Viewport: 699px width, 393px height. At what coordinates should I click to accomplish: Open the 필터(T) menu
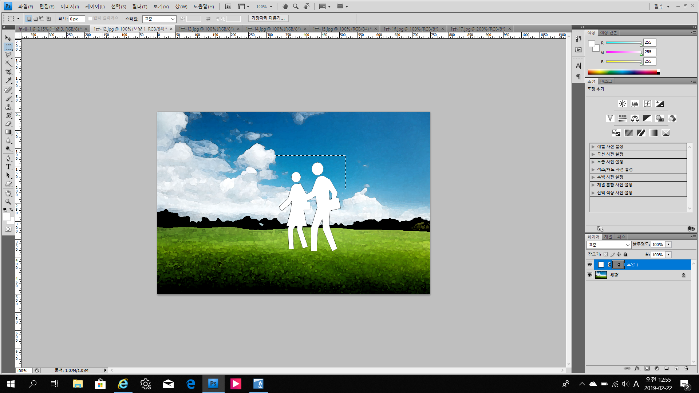[139, 7]
